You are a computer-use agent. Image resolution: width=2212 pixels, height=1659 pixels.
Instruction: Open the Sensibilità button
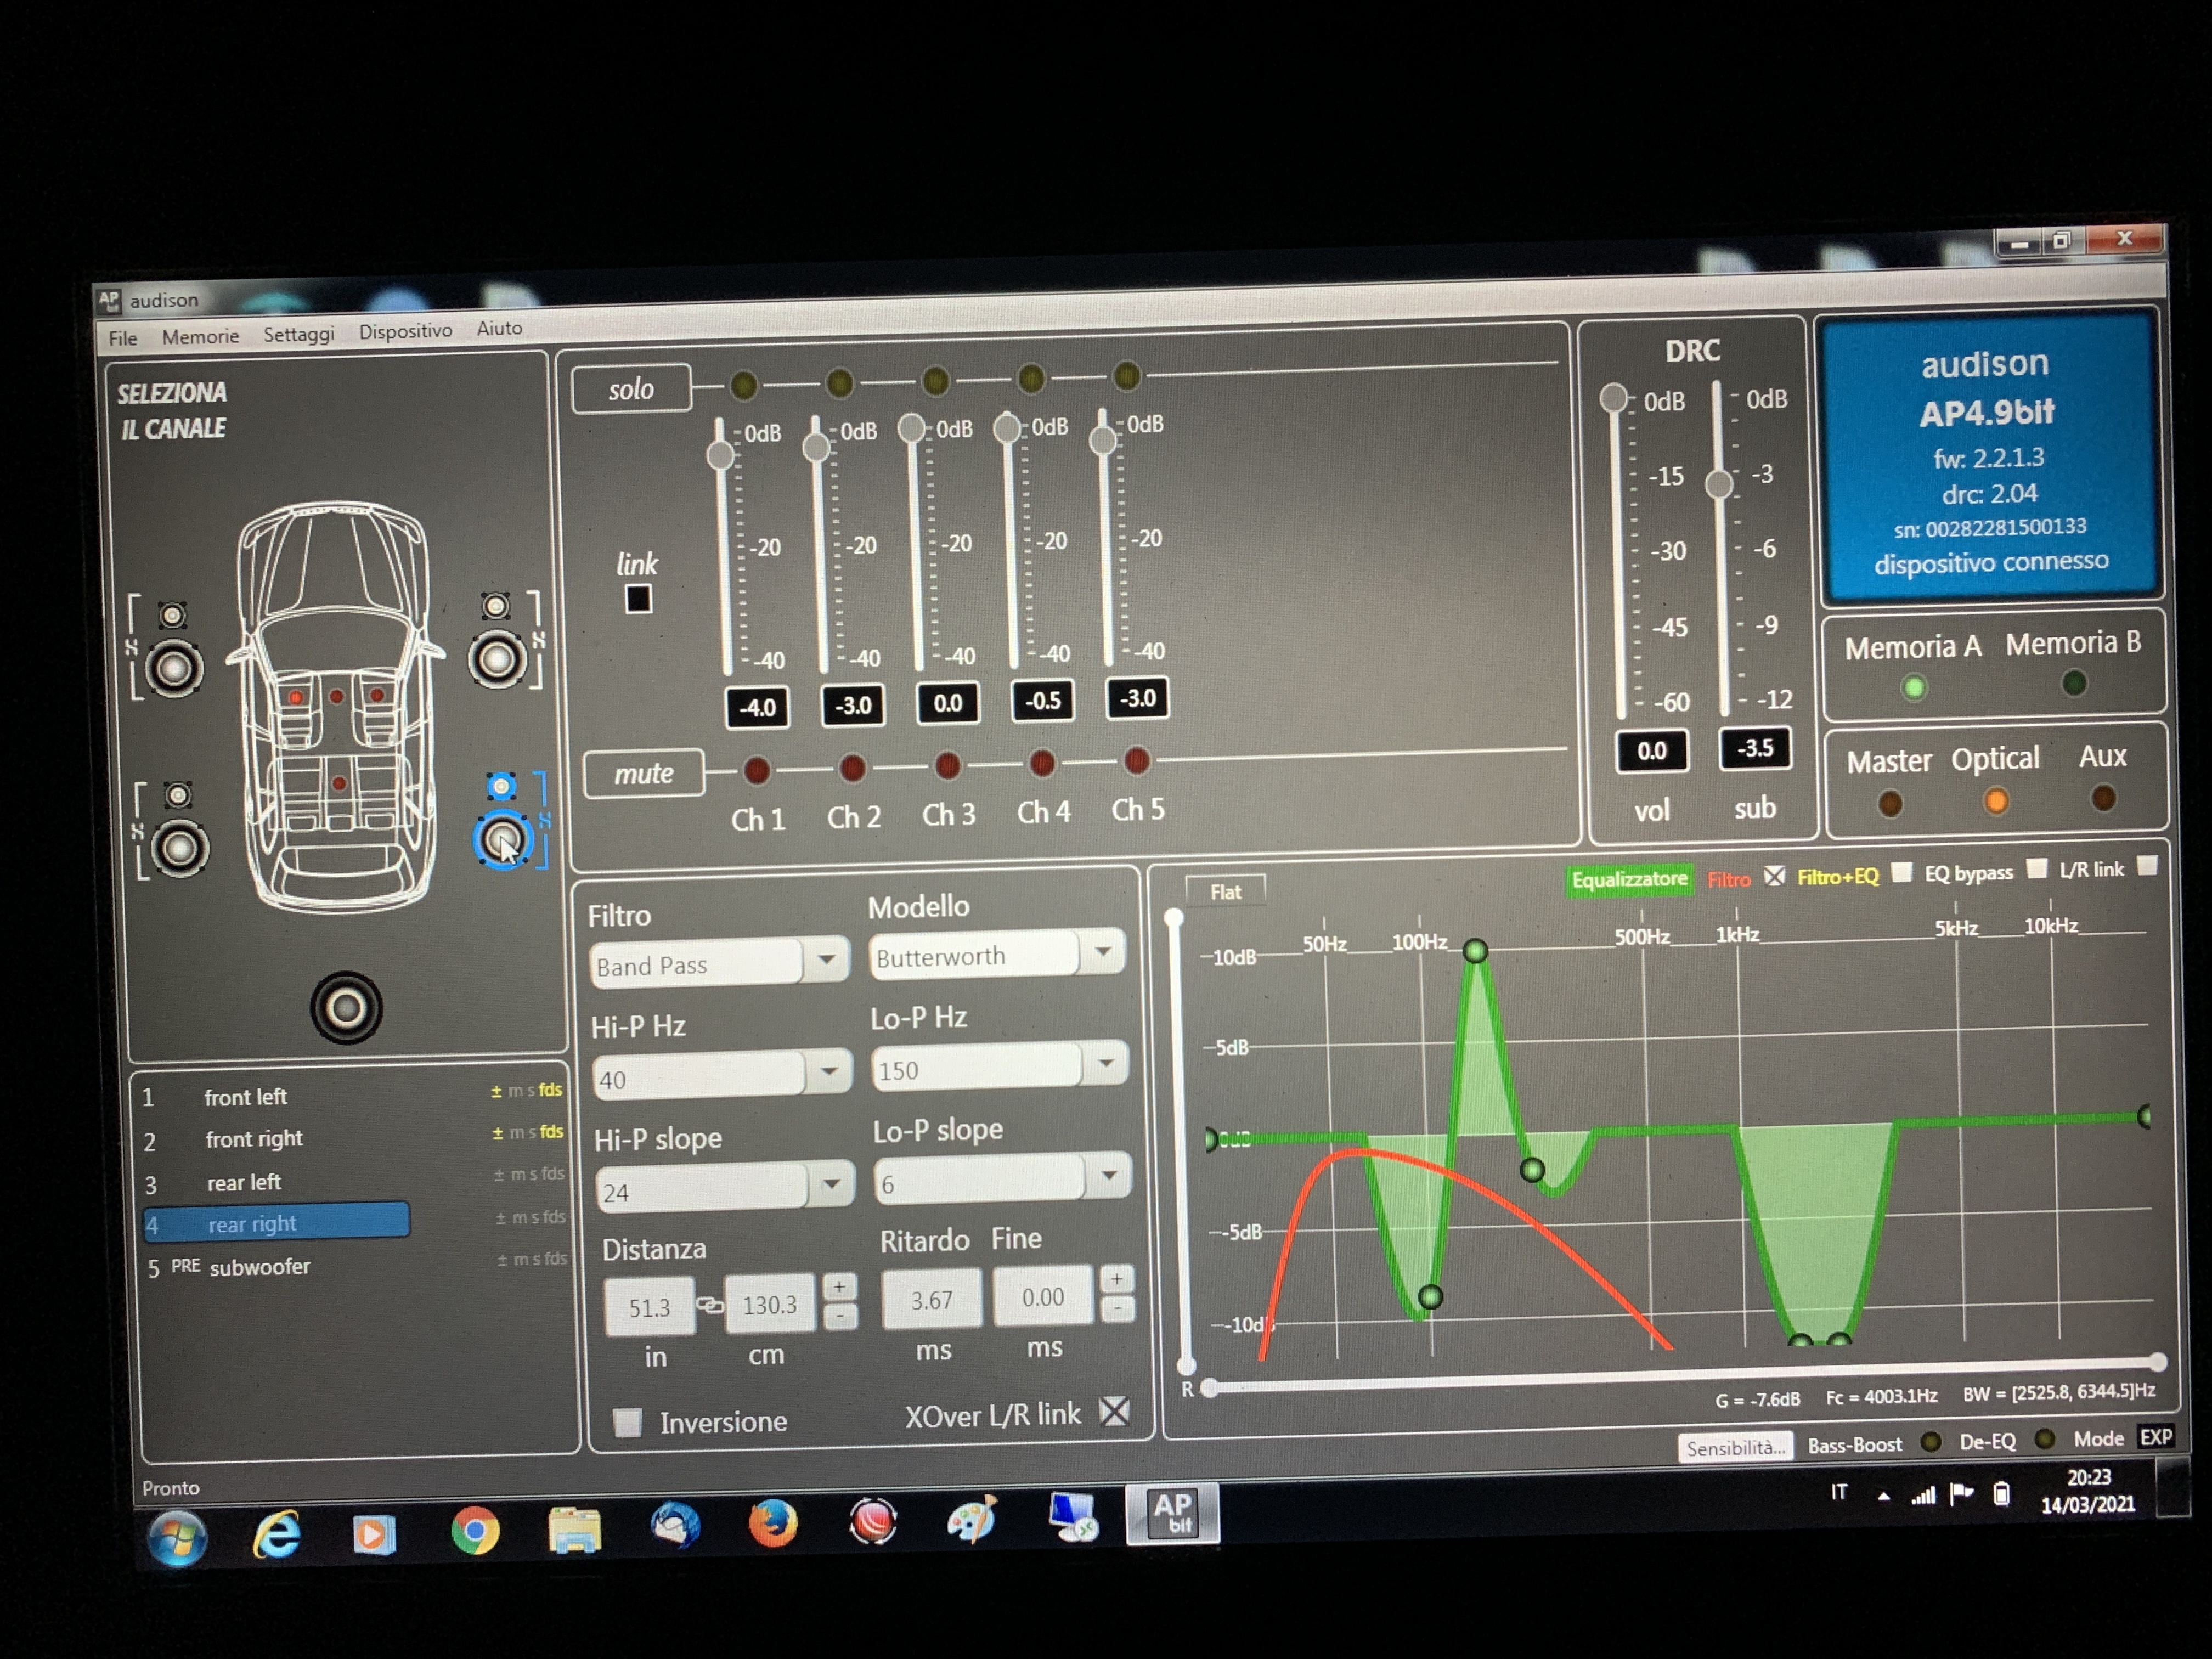[1735, 1447]
